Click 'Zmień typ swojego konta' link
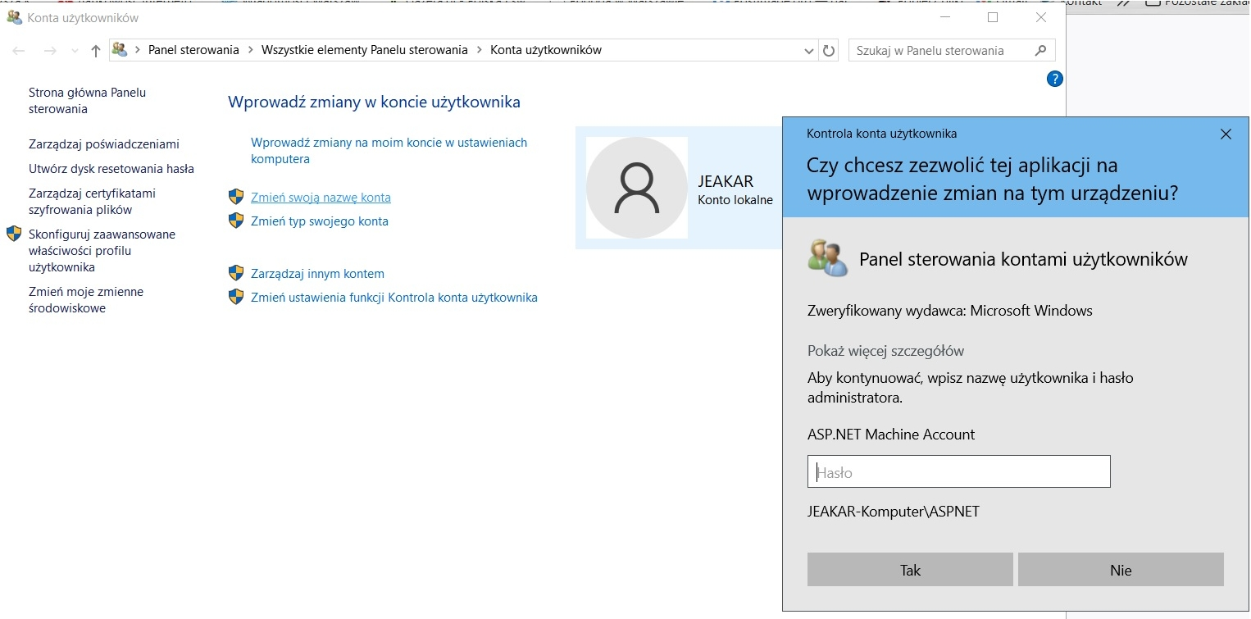 coord(320,221)
